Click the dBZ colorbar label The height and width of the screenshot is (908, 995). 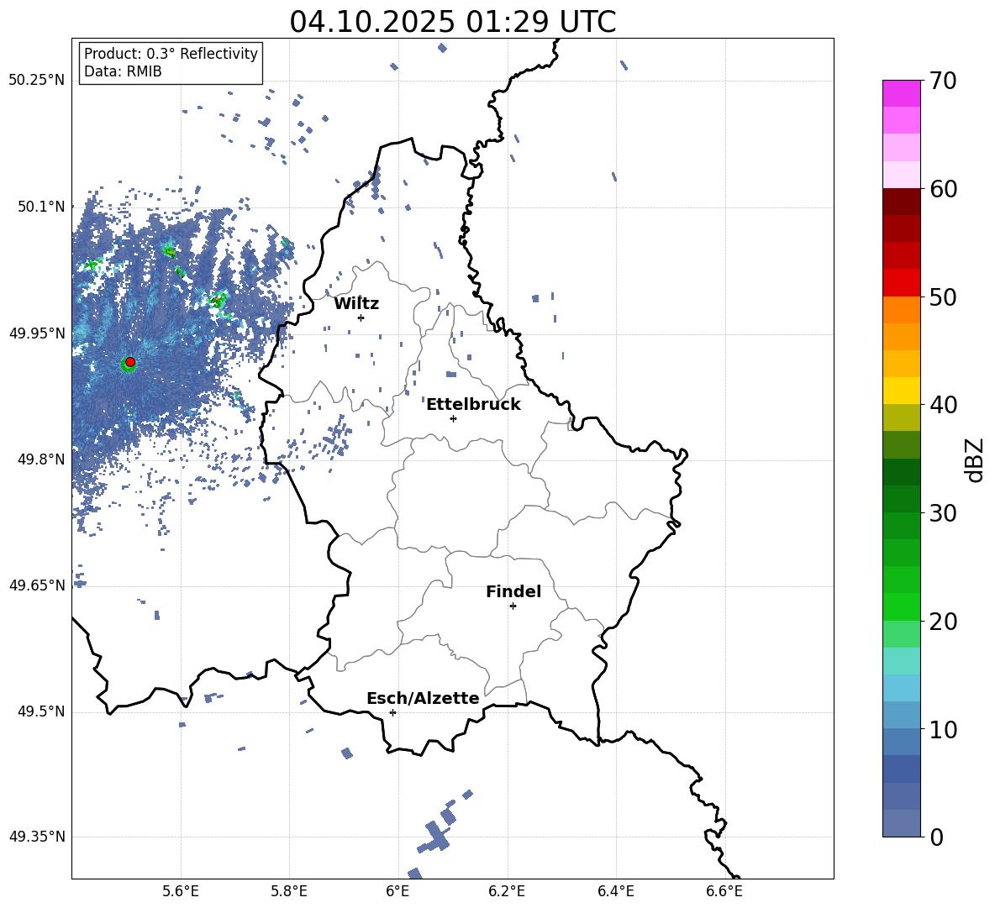[x=976, y=460]
